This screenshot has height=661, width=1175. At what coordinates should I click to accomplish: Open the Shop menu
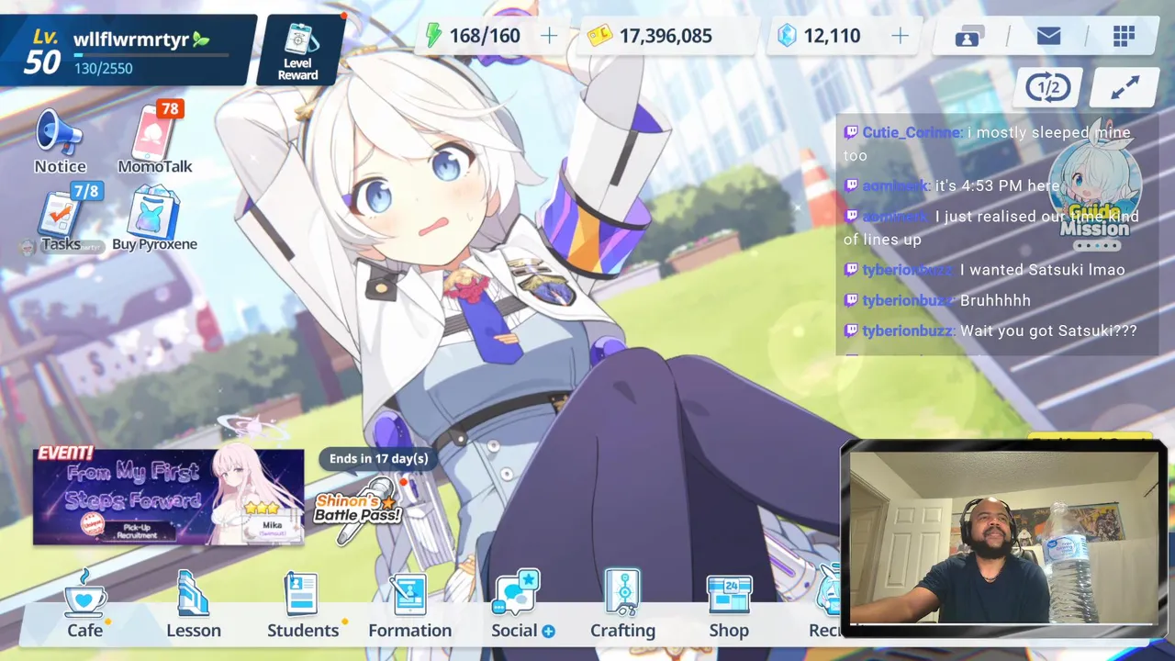coord(729,606)
